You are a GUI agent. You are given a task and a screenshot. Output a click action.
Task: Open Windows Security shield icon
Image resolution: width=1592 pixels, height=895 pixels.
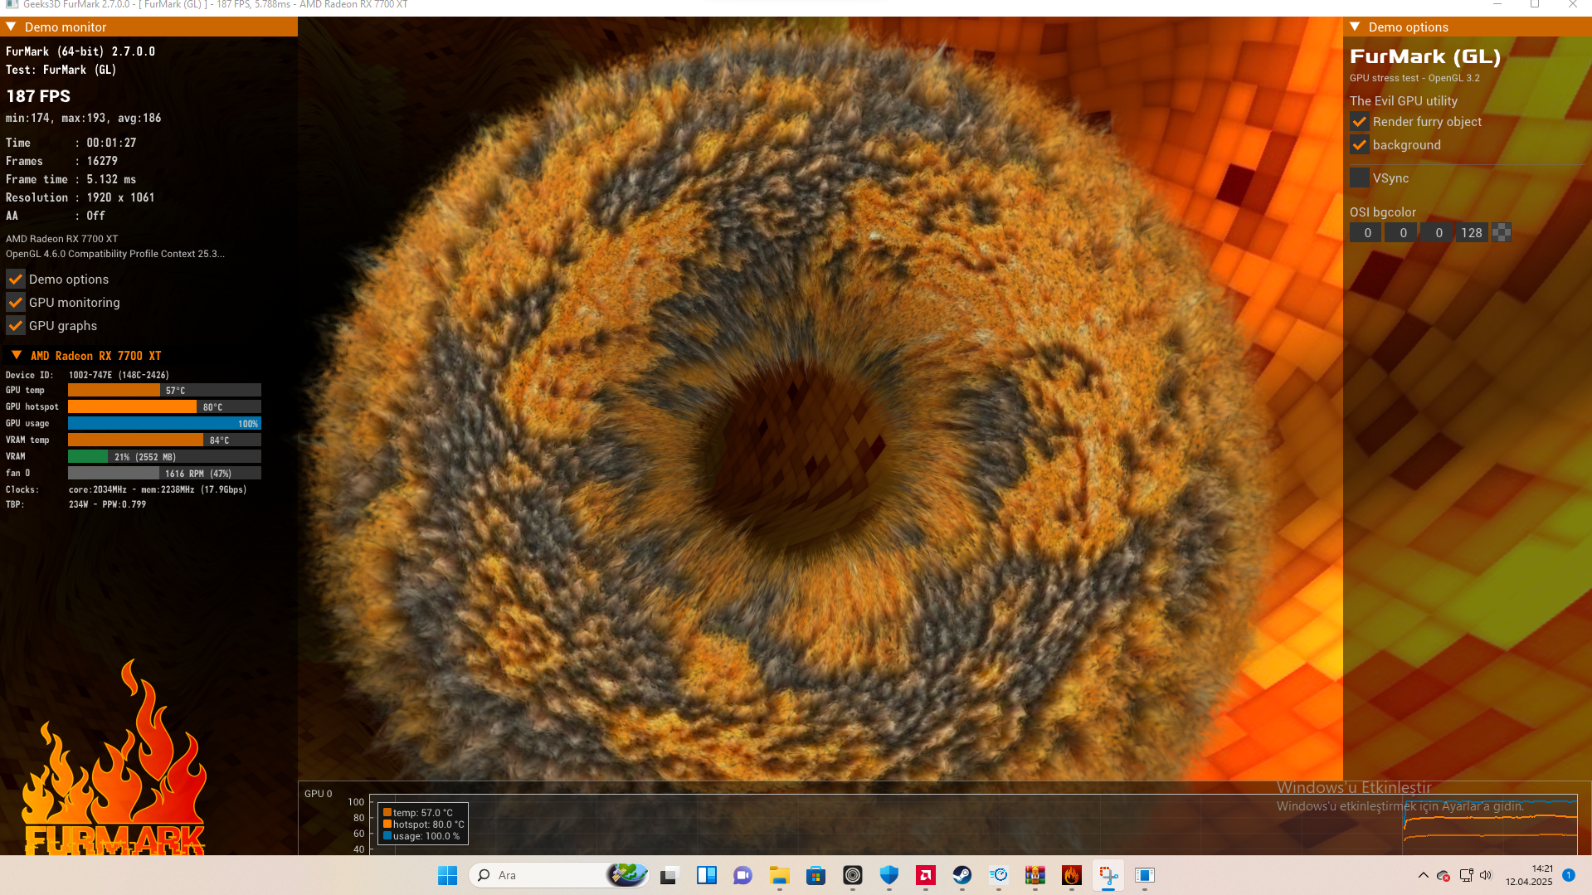pos(889,875)
